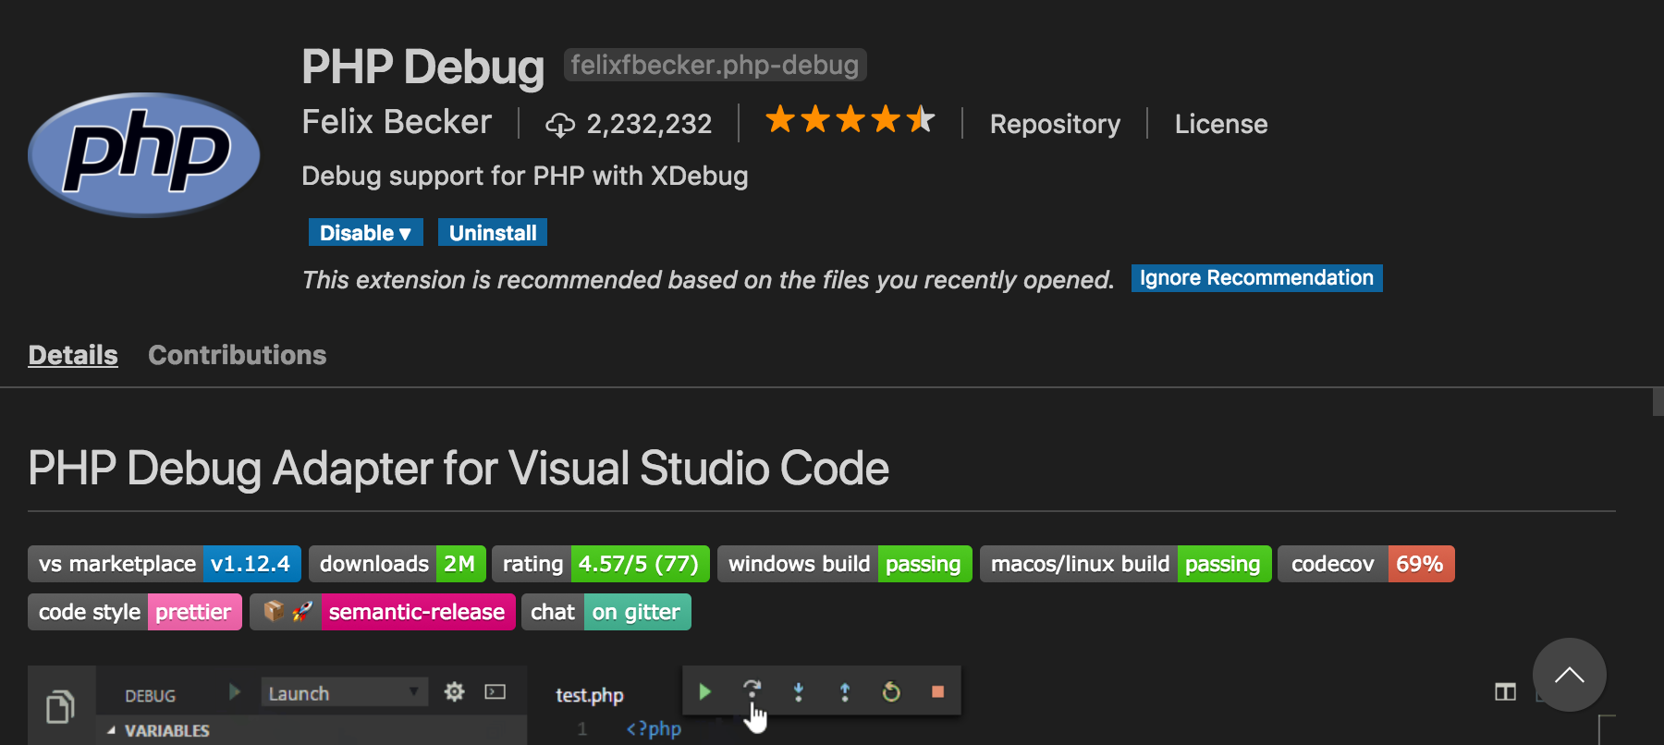Click the 2,232,232 download count
Screen dimensions: 1664x745
tap(649, 124)
